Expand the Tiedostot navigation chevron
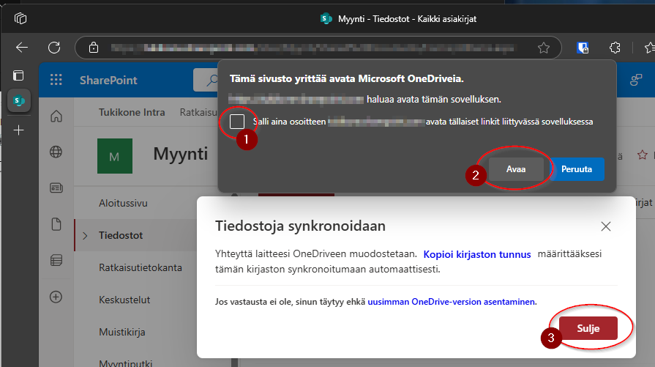This screenshot has height=367, width=655. coord(85,236)
